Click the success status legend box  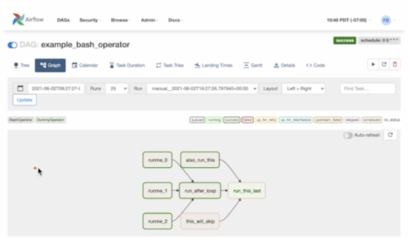[232, 120]
